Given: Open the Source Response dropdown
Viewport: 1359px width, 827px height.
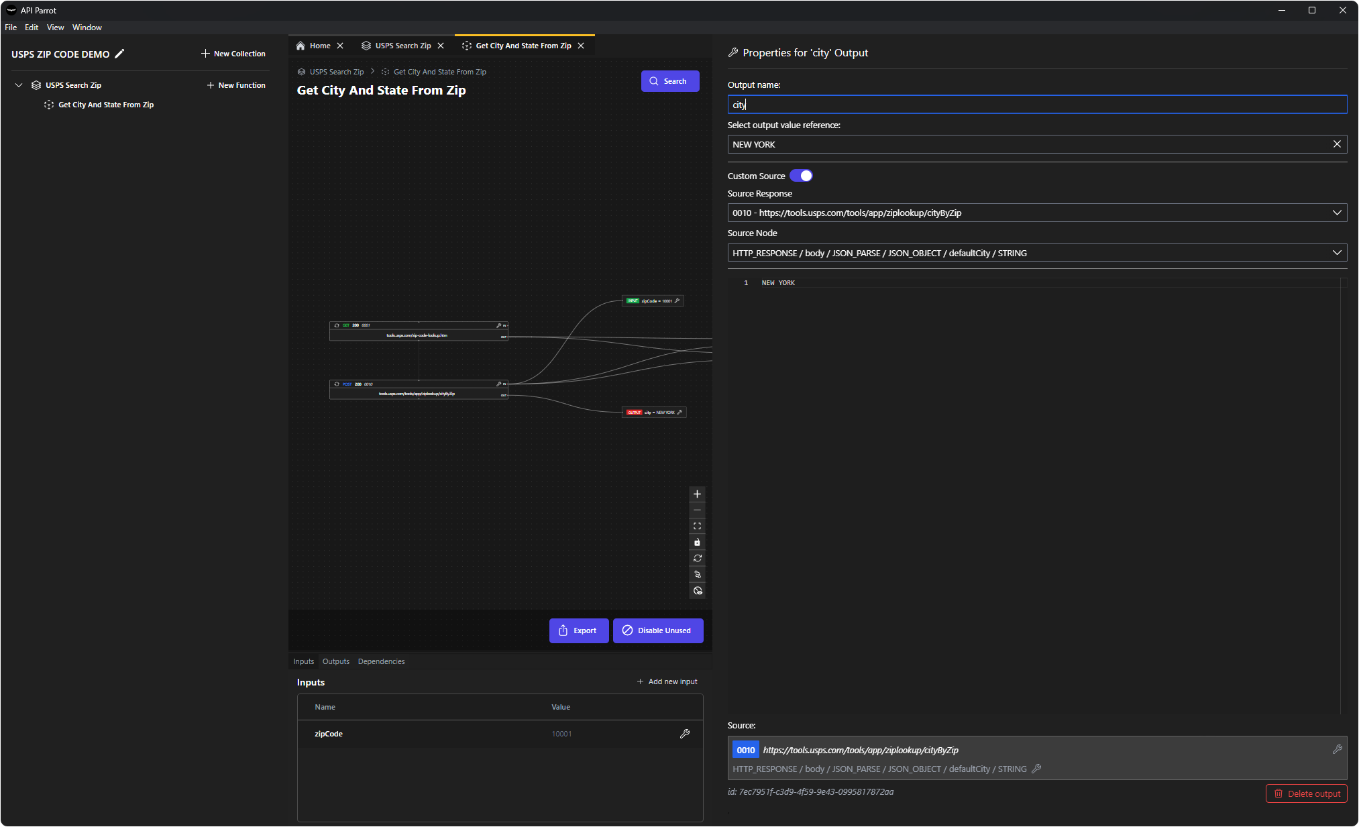Looking at the screenshot, I should tap(1338, 213).
